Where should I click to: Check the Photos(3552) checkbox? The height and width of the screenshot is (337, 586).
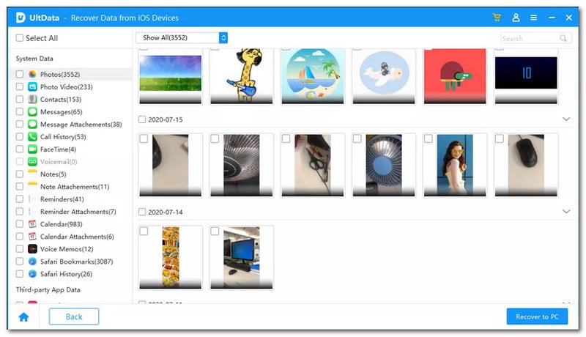pos(20,74)
